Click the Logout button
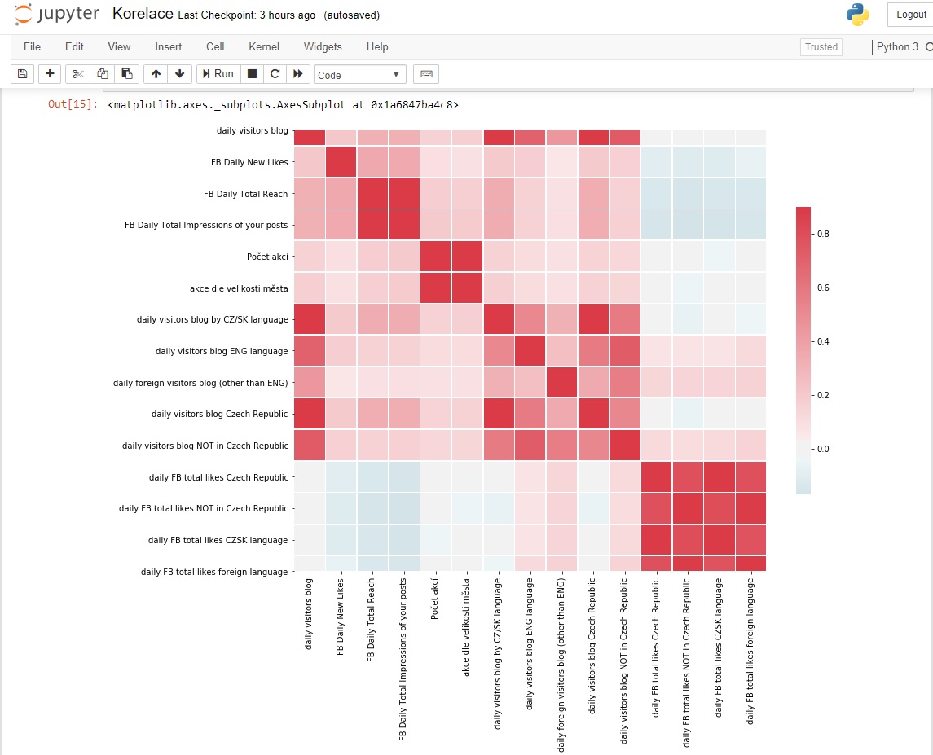Image resolution: width=933 pixels, height=755 pixels. coord(911,15)
